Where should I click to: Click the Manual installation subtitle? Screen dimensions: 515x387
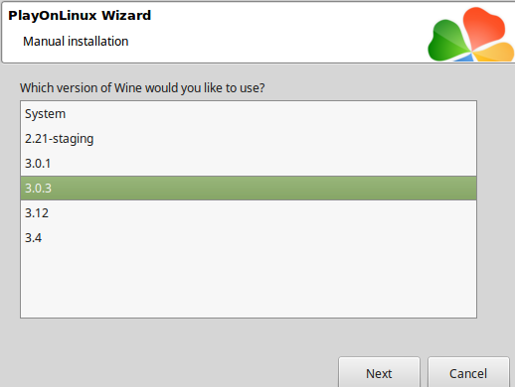click(x=76, y=42)
